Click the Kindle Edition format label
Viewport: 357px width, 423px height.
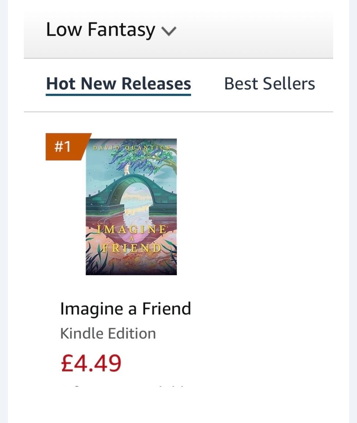[108, 333]
